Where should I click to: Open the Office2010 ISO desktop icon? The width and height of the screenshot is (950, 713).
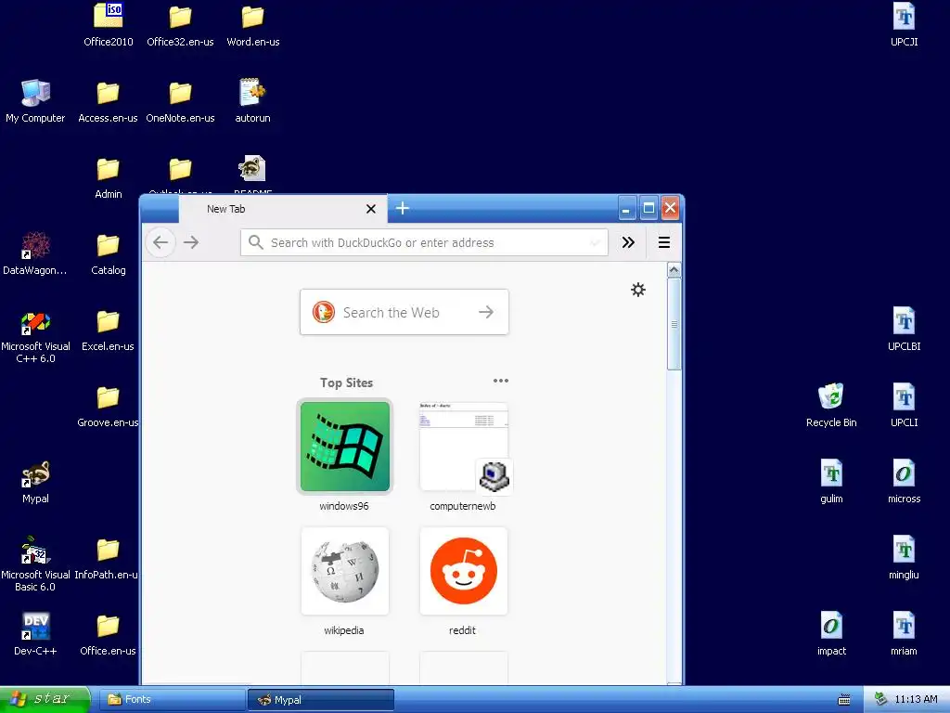point(108,17)
